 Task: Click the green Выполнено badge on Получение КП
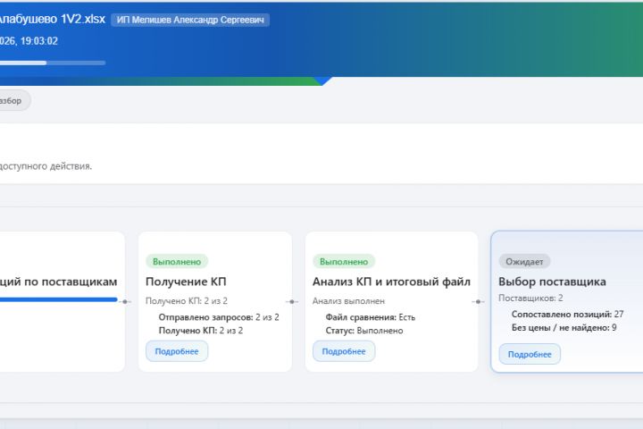pyautogui.click(x=177, y=262)
